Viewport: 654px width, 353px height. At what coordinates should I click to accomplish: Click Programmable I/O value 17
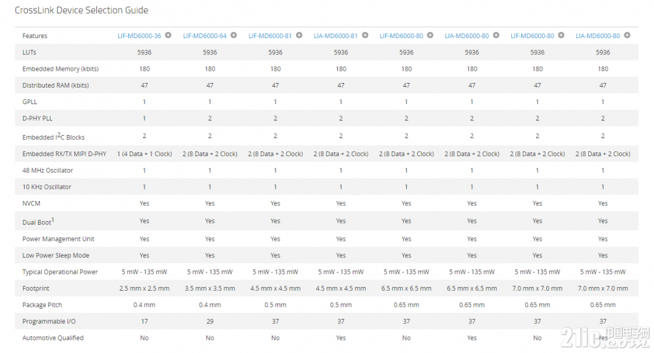[x=144, y=322]
